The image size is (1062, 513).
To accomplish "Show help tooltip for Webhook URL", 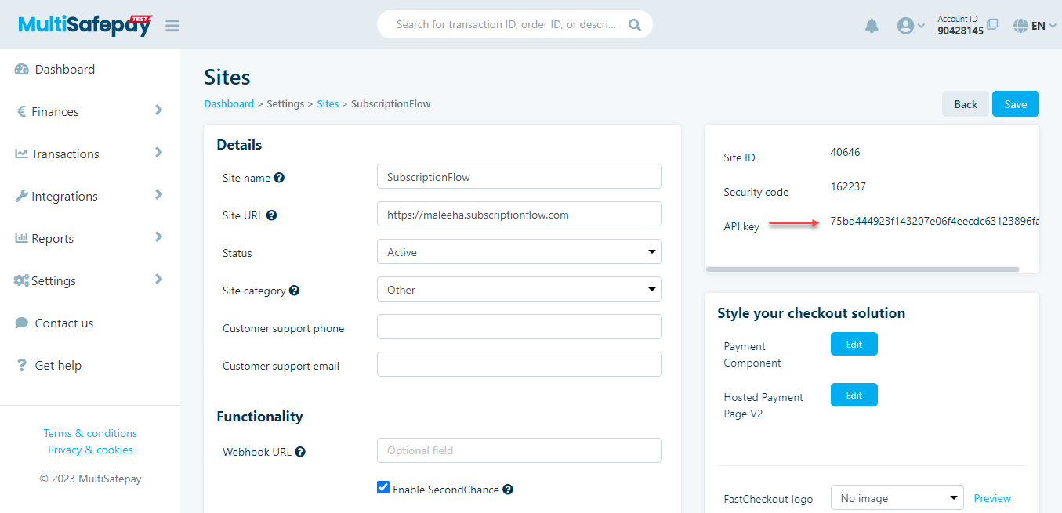I will pos(300,452).
